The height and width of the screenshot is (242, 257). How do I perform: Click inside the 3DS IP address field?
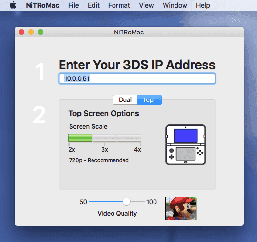coord(137,78)
